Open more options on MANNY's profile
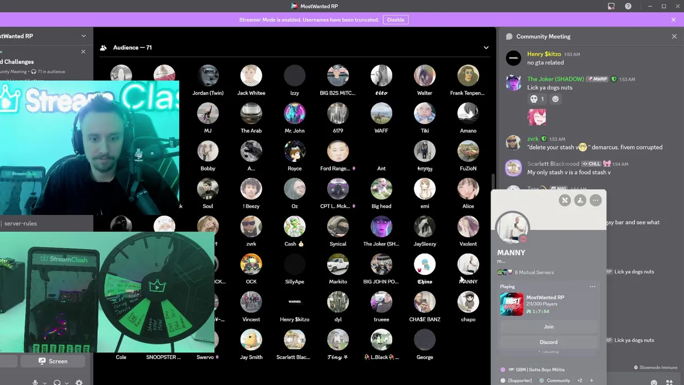Screen dimensions: 684x385 (595, 200)
